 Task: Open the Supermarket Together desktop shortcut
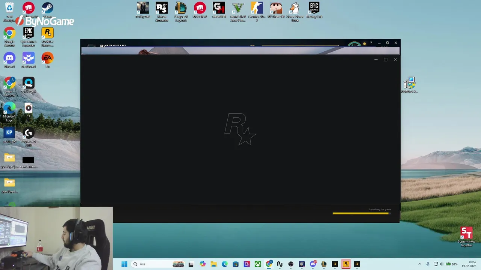coord(466,237)
